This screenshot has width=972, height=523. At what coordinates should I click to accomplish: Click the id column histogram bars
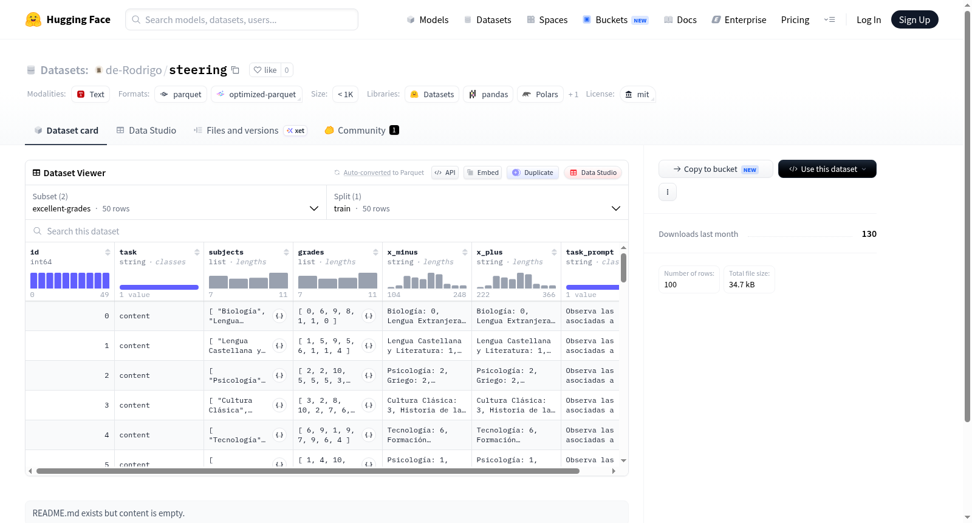[x=70, y=280]
